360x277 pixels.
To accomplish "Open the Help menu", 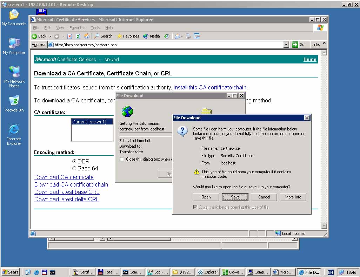I will pos(109,28).
